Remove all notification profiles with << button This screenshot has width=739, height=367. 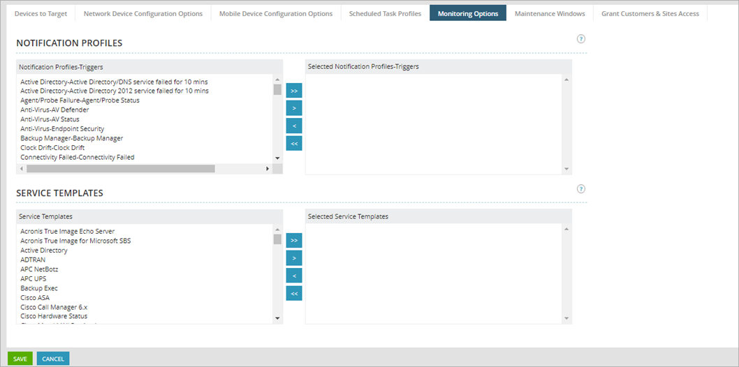pyautogui.click(x=294, y=143)
